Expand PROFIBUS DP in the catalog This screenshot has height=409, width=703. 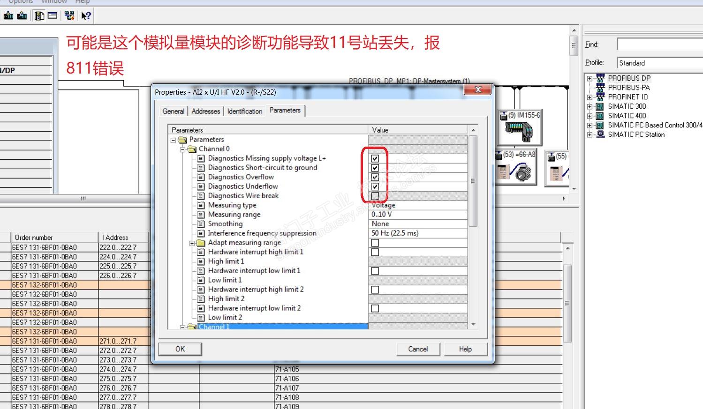click(590, 79)
